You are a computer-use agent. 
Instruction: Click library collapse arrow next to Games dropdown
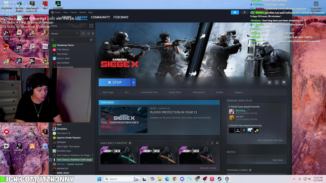[83, 34]
